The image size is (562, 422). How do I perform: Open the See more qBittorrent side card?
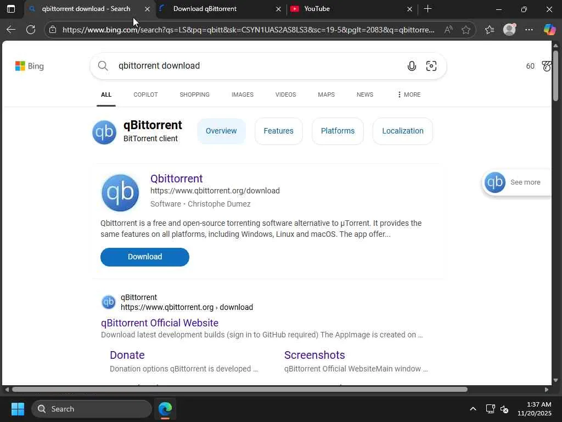click(517, 182)
